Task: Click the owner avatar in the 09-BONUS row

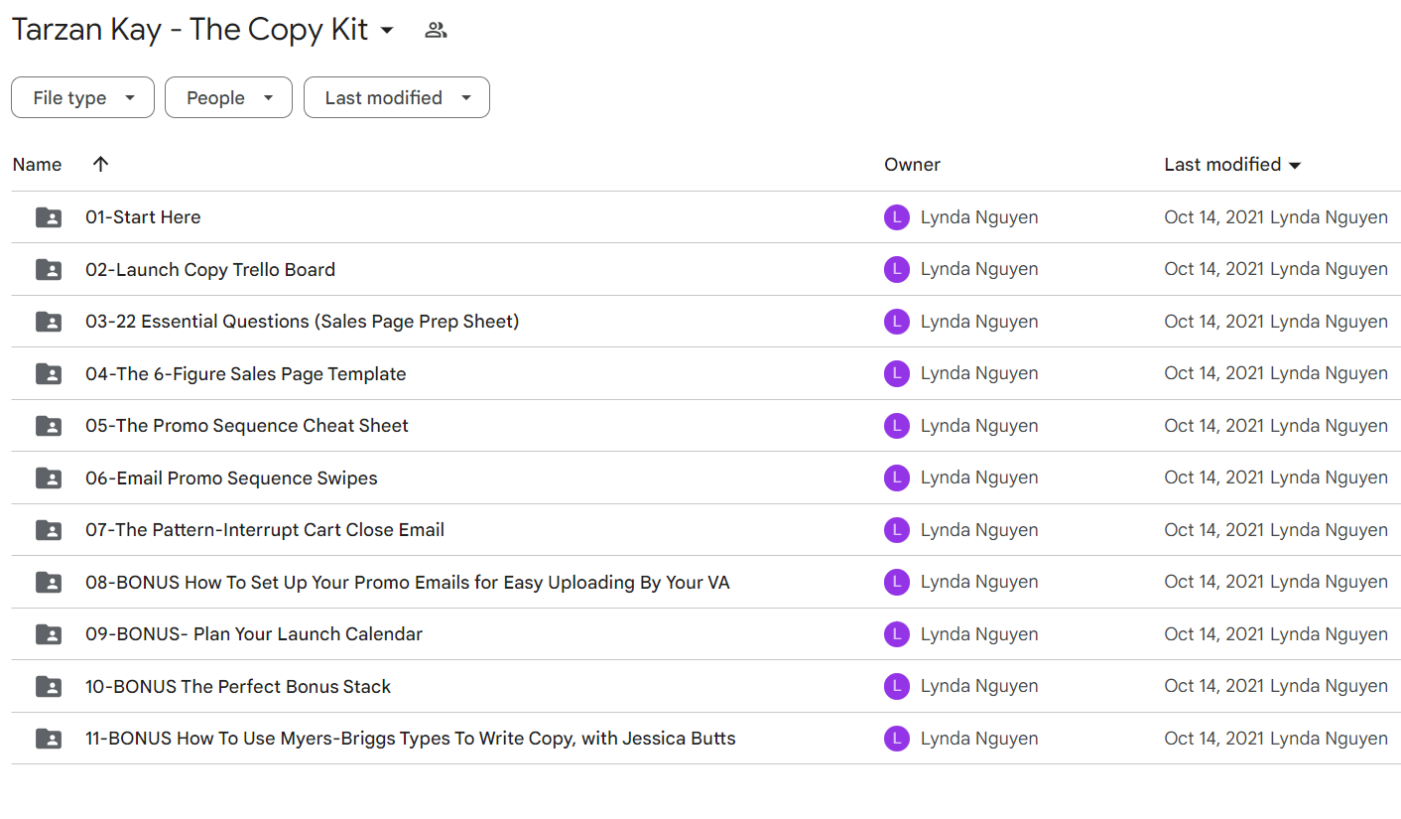Action: (897, 634)
